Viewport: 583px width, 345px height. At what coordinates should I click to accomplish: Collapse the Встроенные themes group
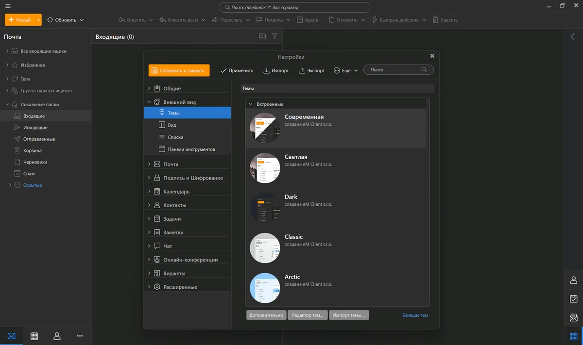pos(251,104)
